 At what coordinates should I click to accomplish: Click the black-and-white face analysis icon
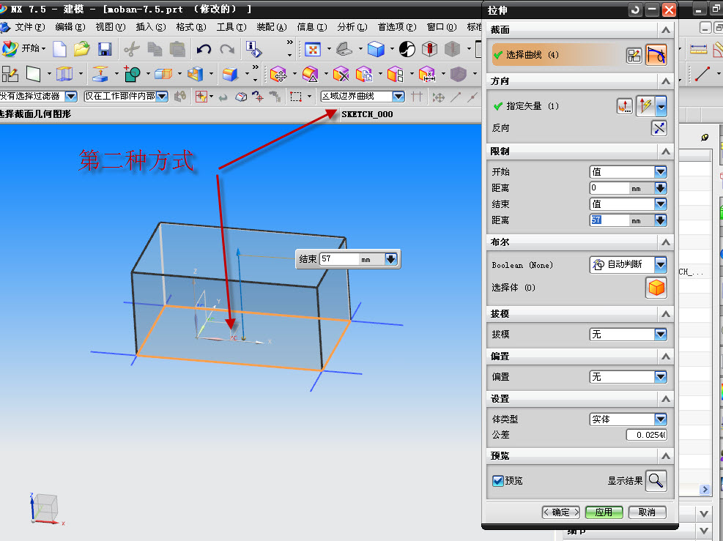pyautogui.click(x=407, y=49)
